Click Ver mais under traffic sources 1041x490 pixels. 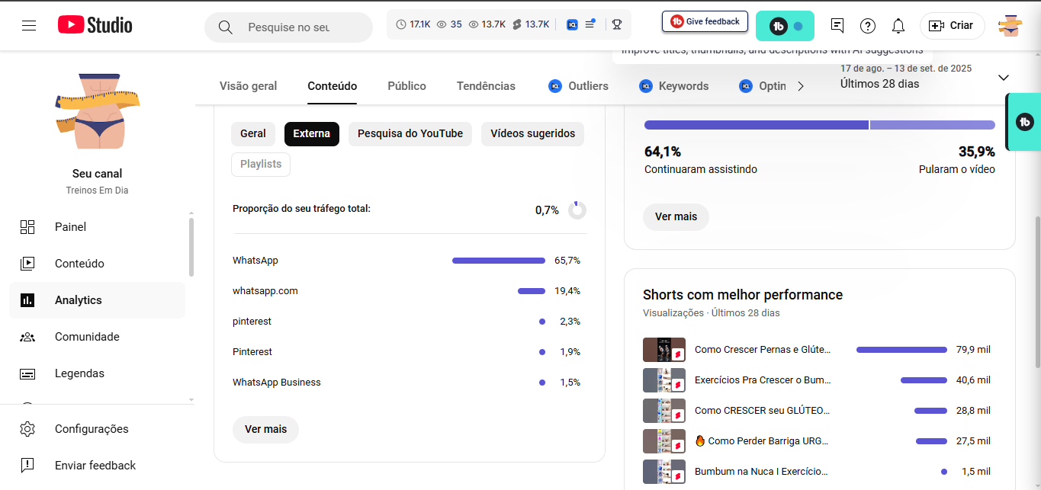(x=265, y=429)
